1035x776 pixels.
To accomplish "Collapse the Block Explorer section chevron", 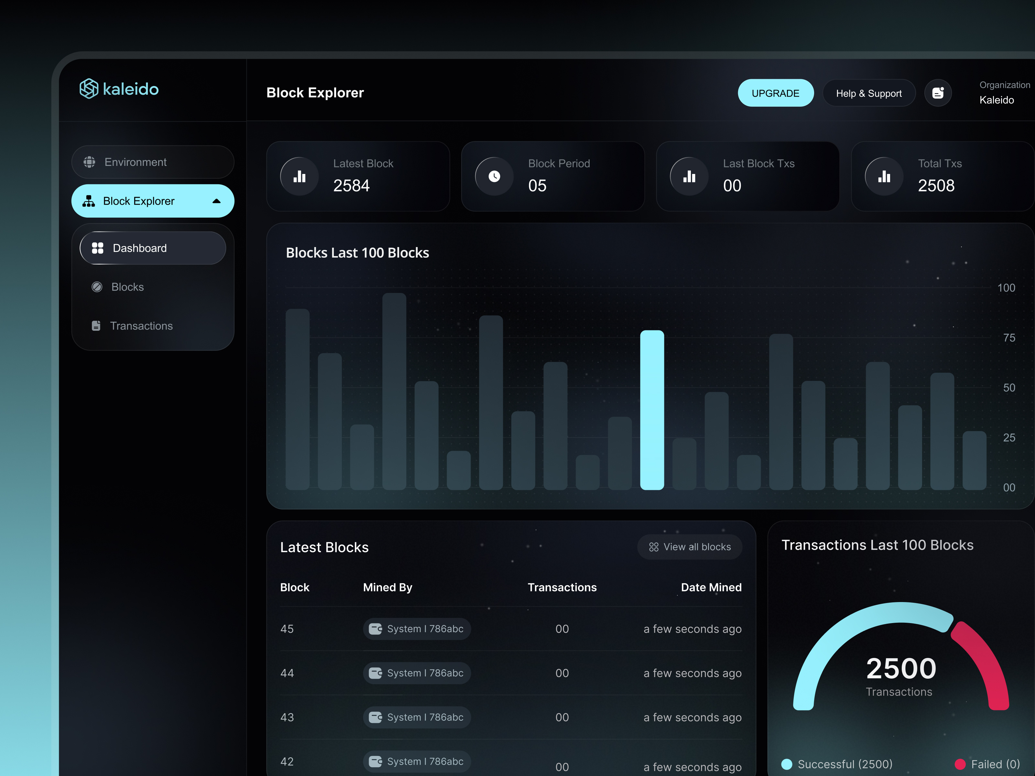I will tap(217, 201).
